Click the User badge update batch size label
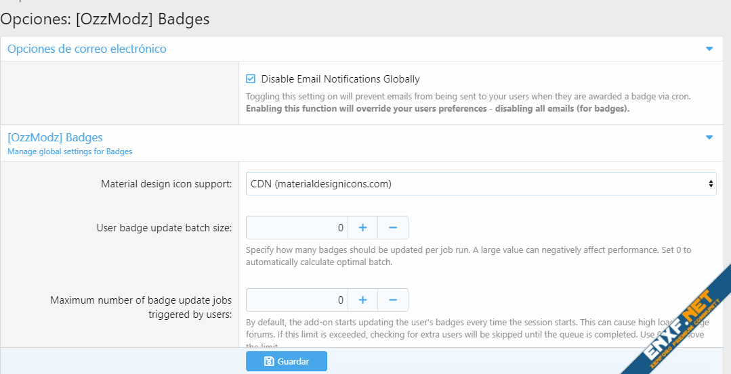The width and height of the screenshot is (731, 374). 164,228
